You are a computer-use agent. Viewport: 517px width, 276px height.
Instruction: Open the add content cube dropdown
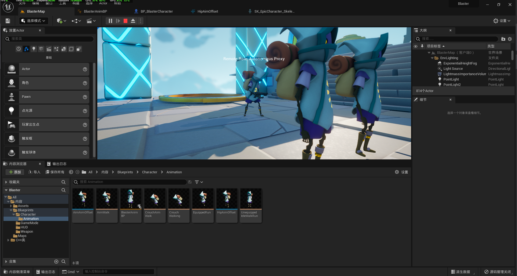click(x=61, y=21)
